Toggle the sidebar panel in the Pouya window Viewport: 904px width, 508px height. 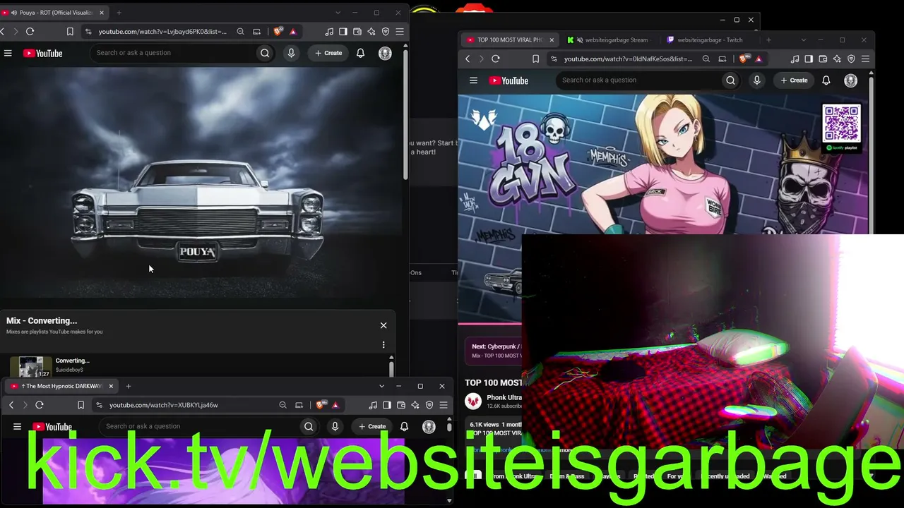coord(343,31)
